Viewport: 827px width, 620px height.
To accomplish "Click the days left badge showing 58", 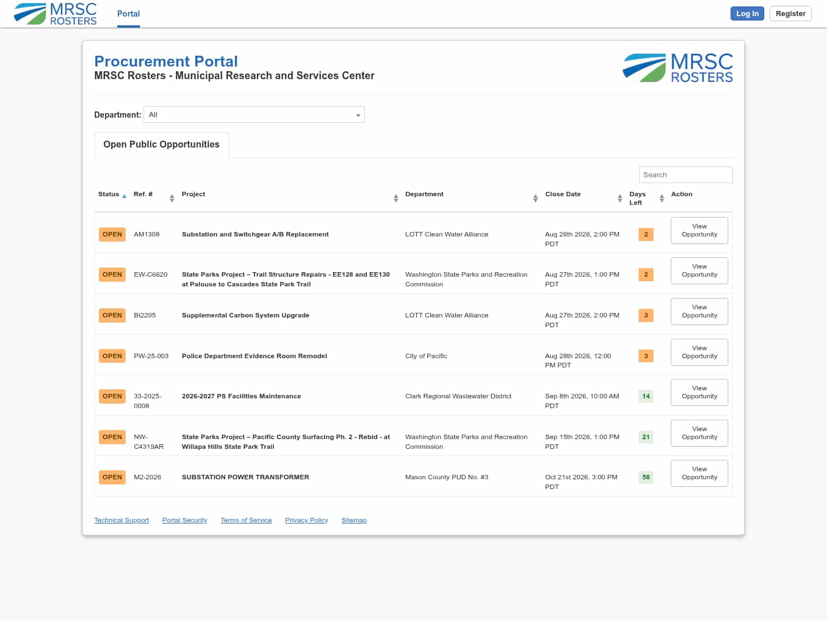I will (646, 477).
